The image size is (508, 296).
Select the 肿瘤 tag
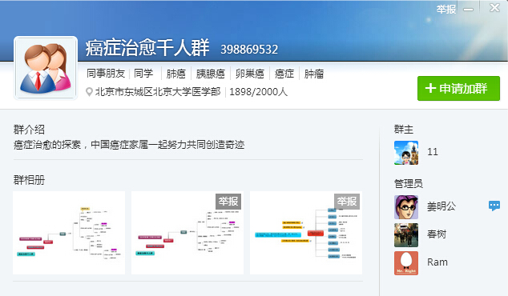[x=313, y=74]
